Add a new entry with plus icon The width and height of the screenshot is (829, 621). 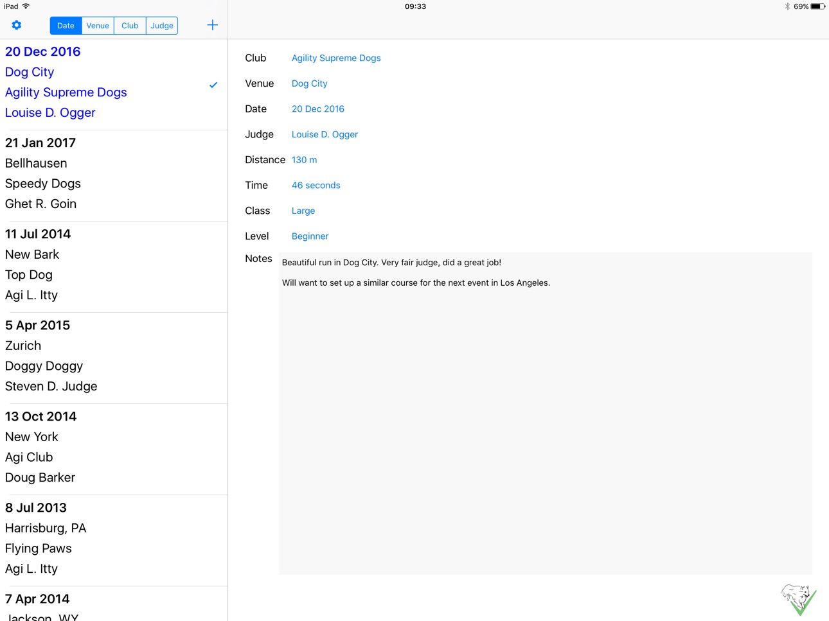[213, 25]
